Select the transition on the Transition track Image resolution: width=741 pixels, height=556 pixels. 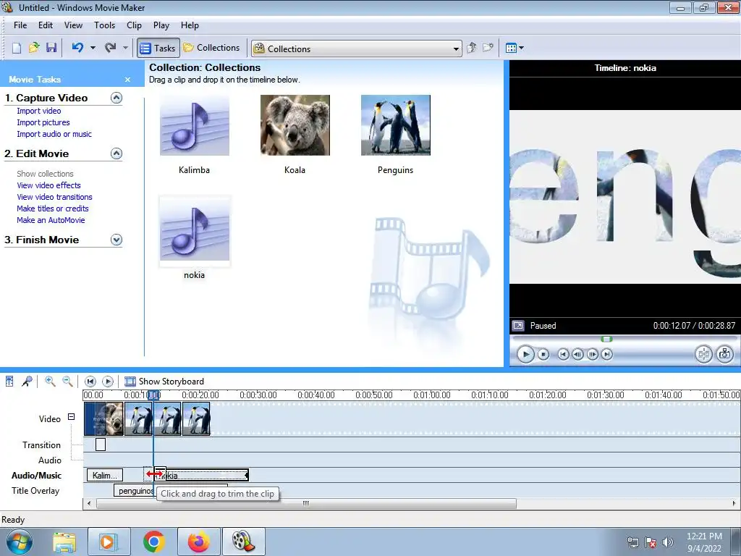pos(101,445)
